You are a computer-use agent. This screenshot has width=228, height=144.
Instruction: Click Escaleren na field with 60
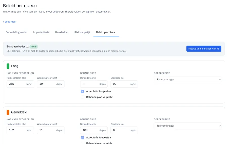coord(124,130)
